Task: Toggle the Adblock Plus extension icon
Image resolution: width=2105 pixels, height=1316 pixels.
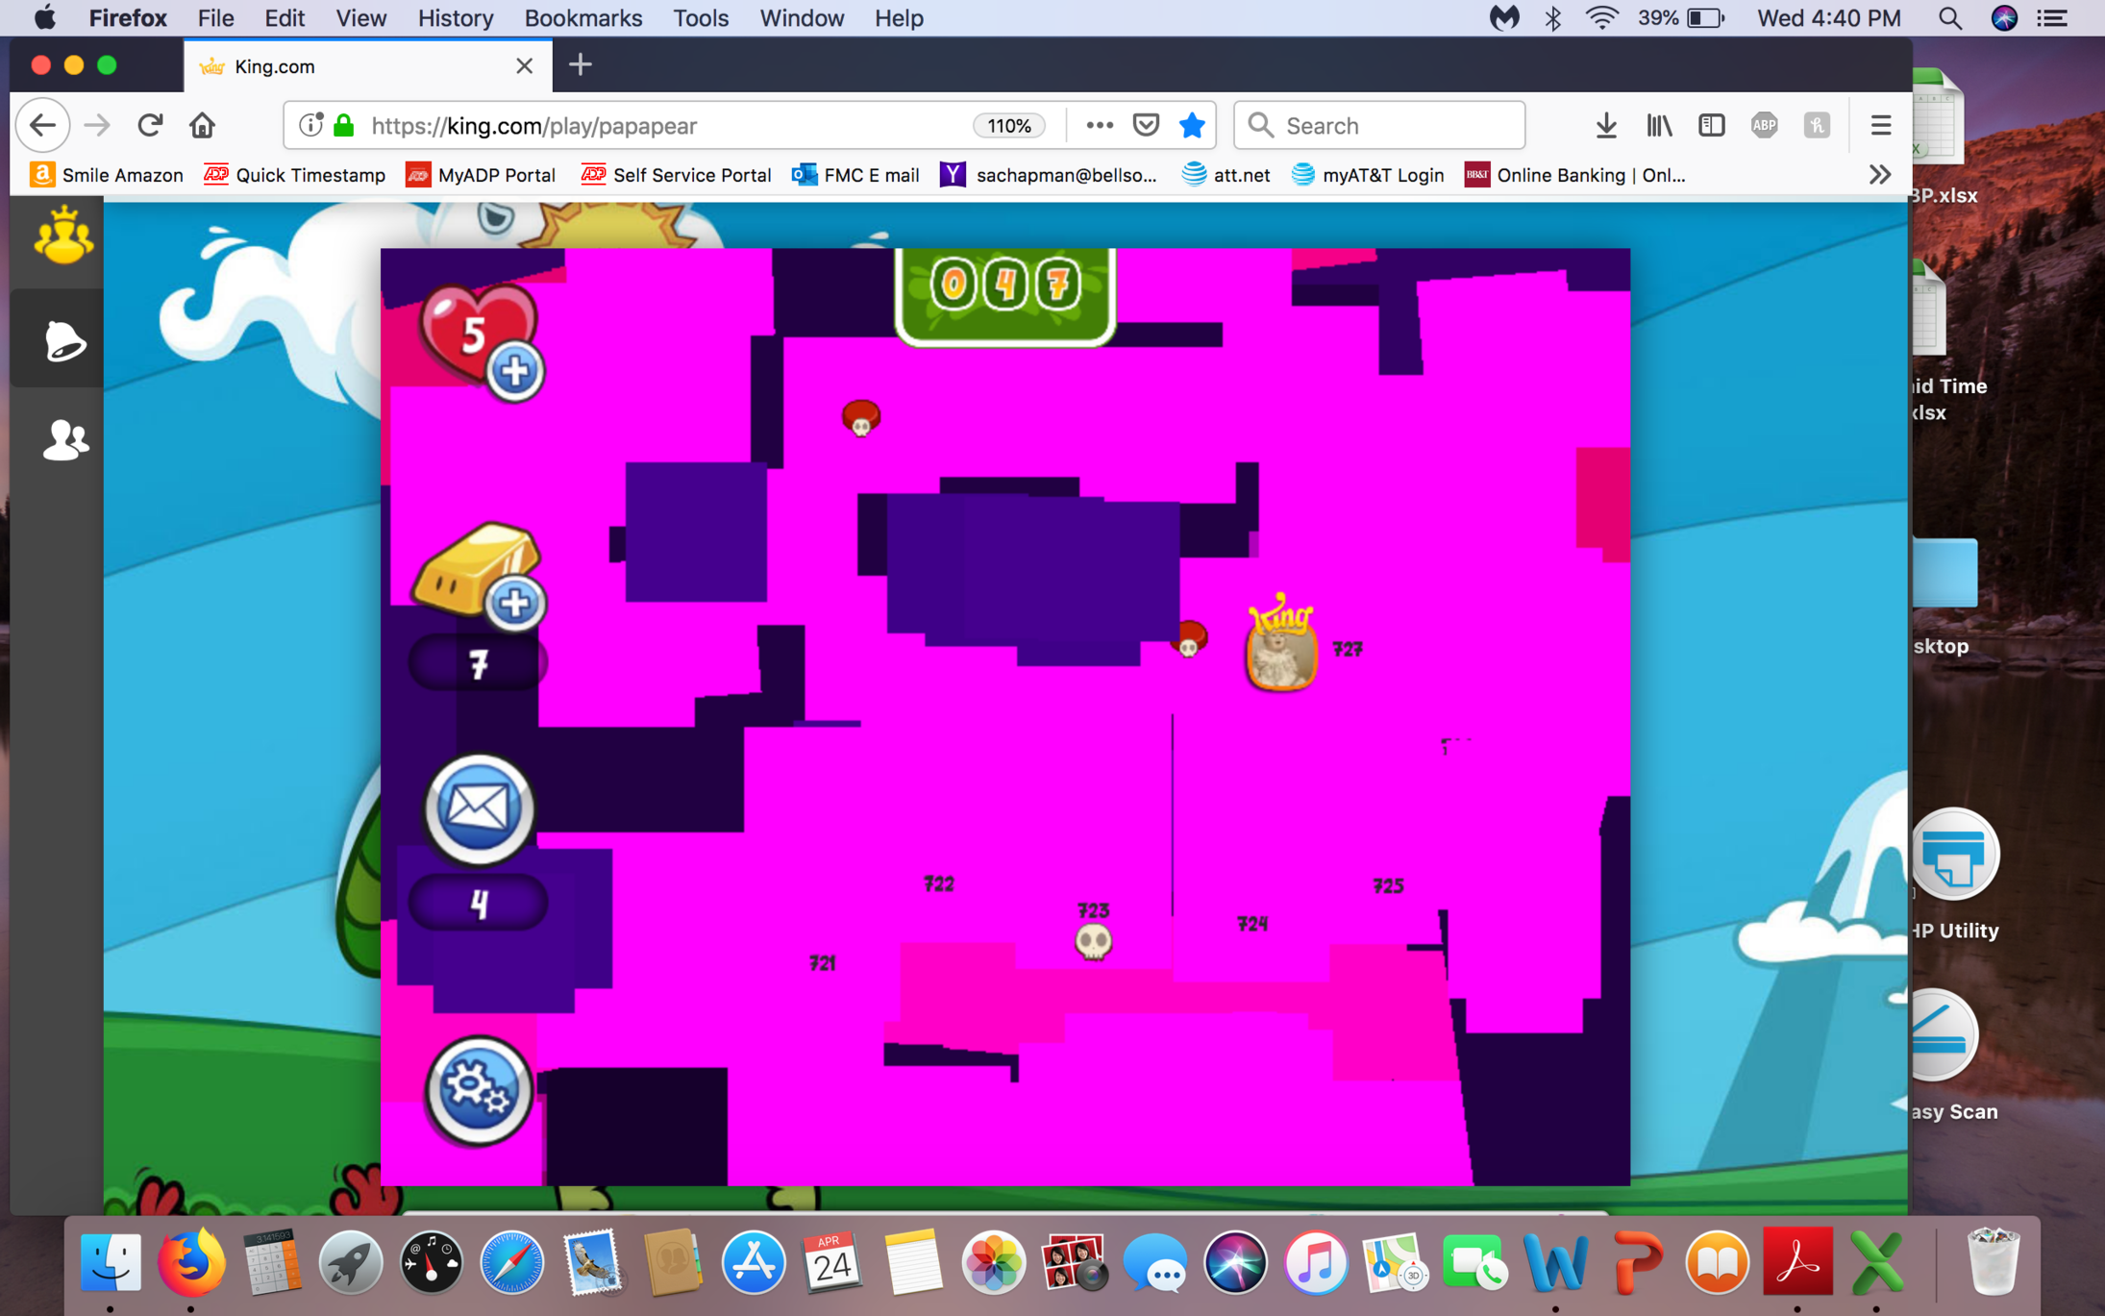Action: coord(1764,126)
